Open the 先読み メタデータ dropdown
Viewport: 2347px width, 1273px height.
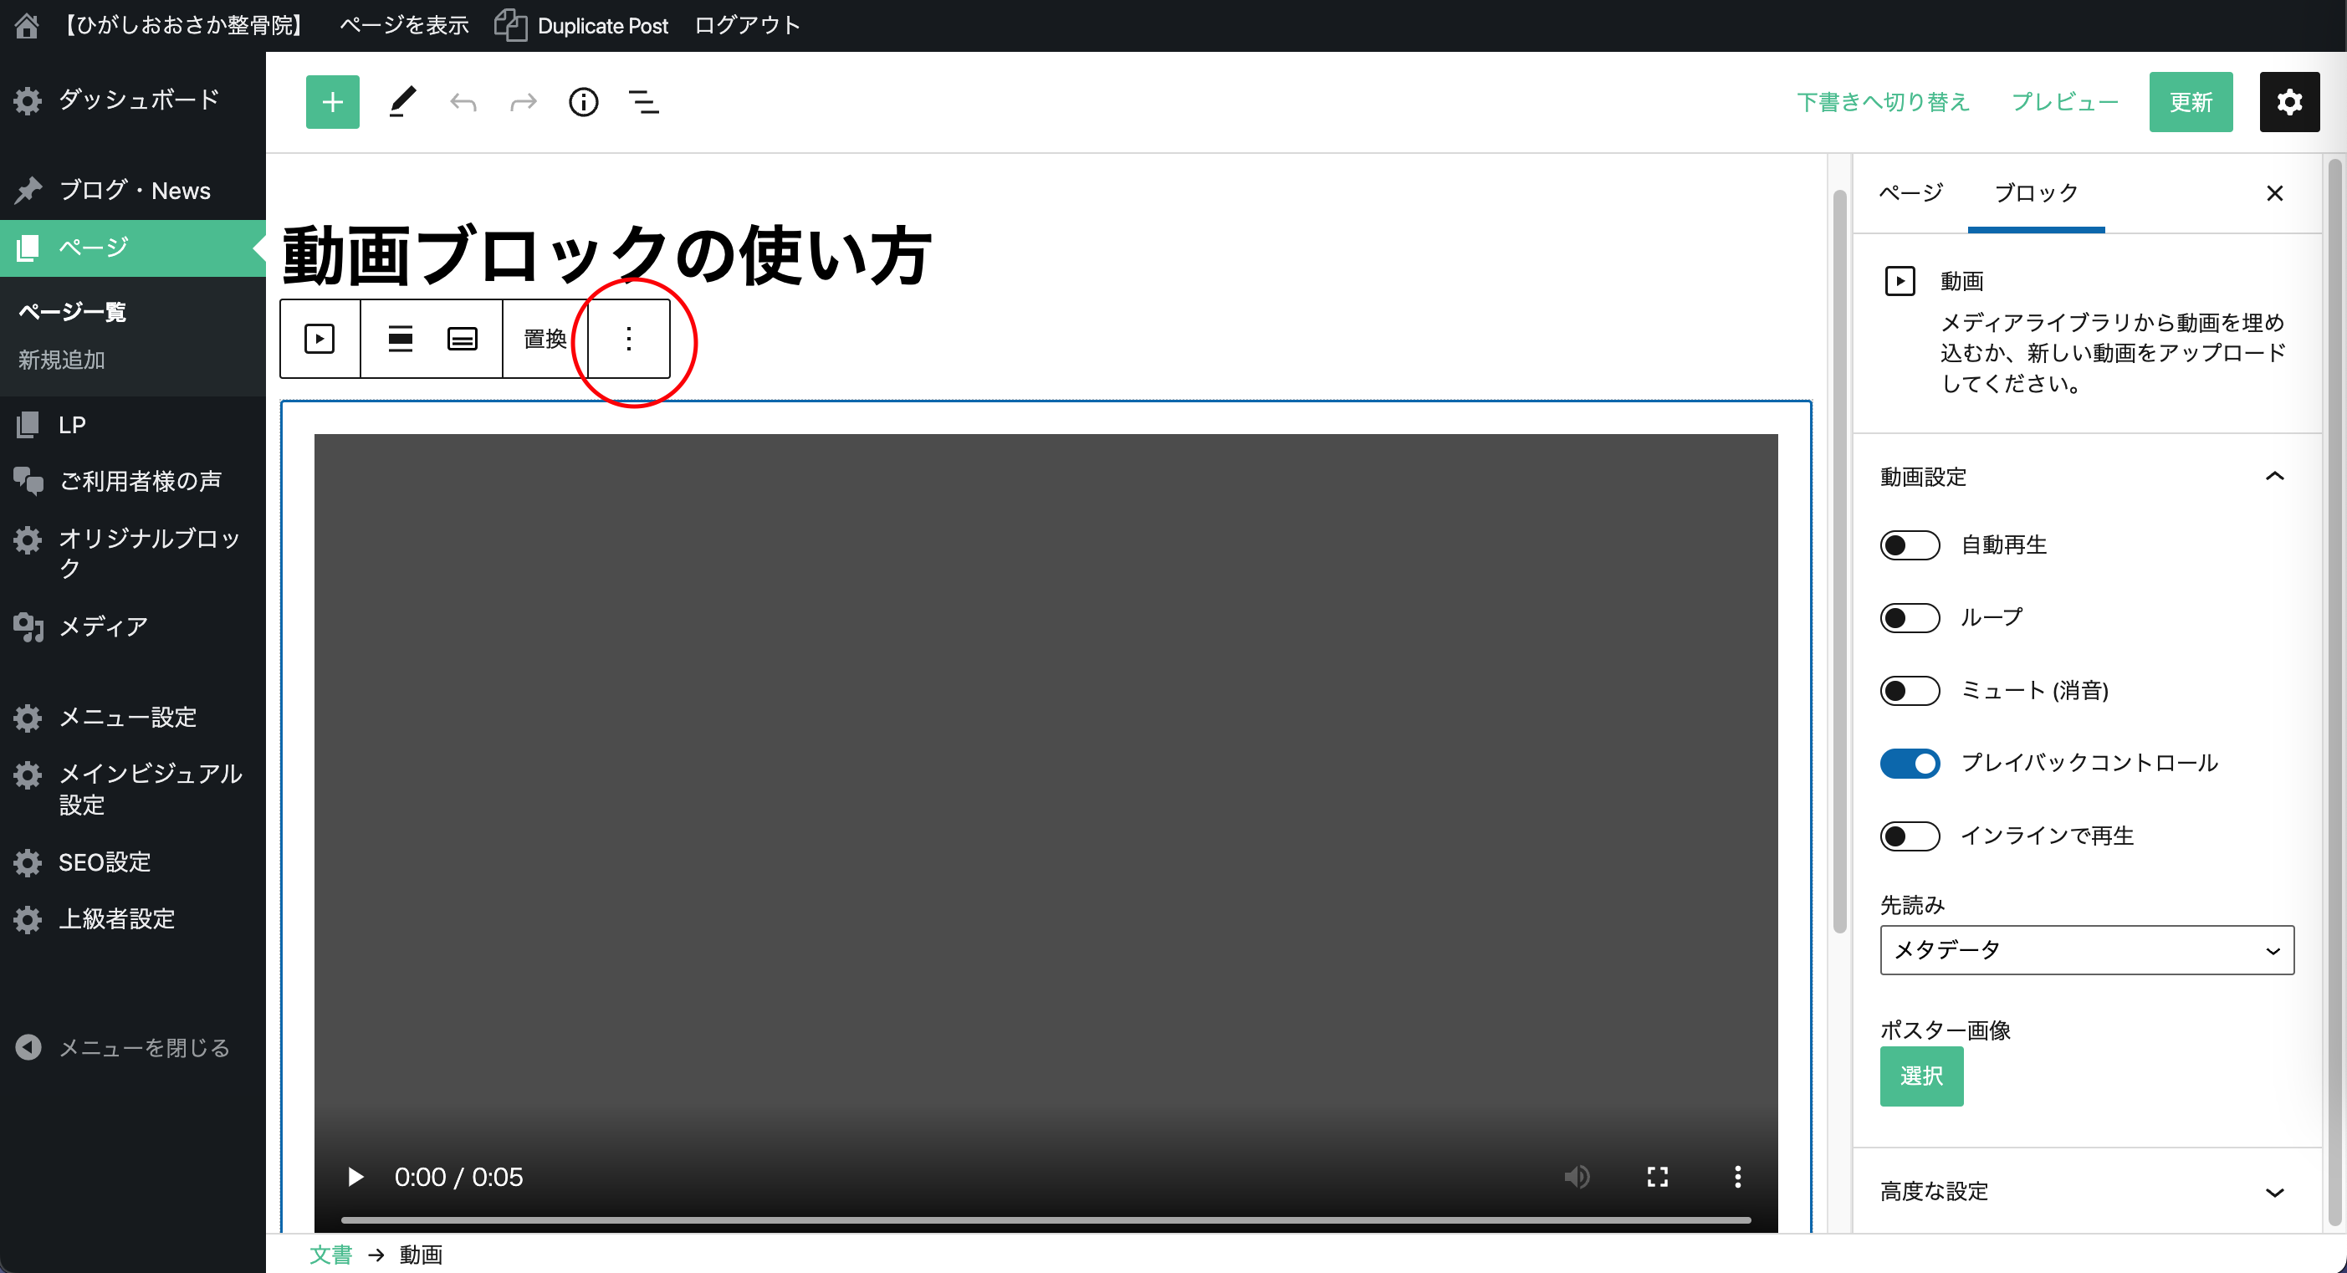(x=2086, y=950)
